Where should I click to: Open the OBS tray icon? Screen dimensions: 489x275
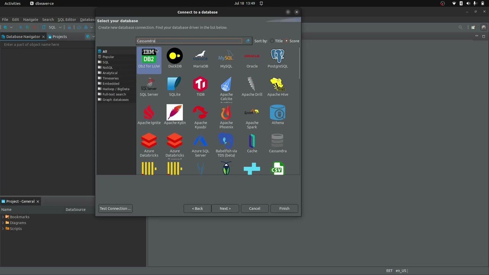pyautogui.click(x=442, y=3)
